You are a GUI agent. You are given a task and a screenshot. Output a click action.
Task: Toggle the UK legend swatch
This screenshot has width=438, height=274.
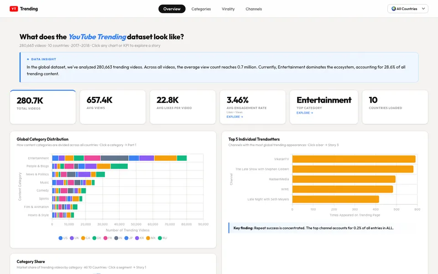(x=72, y=238)
